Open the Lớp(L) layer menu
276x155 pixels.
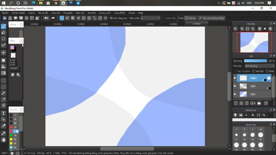[32, 13]
